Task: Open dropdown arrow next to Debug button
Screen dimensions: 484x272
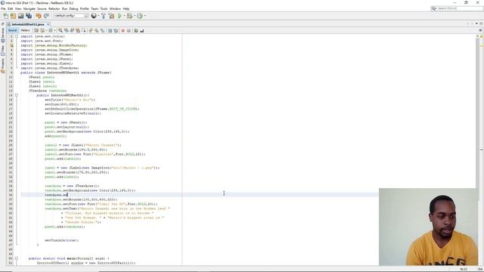Action: click(135, 16)
